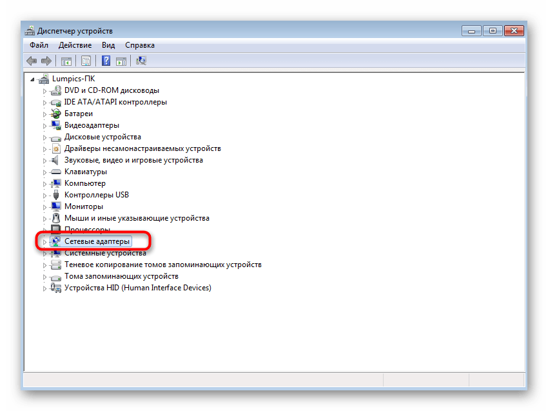The height and width of the screenshot is (411, 548).
Task: Click the Контроллеры USB icon
Action: (x=57, y=195)
